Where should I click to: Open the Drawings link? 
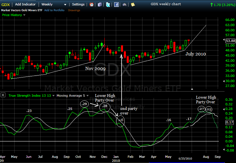click(74, 10)
